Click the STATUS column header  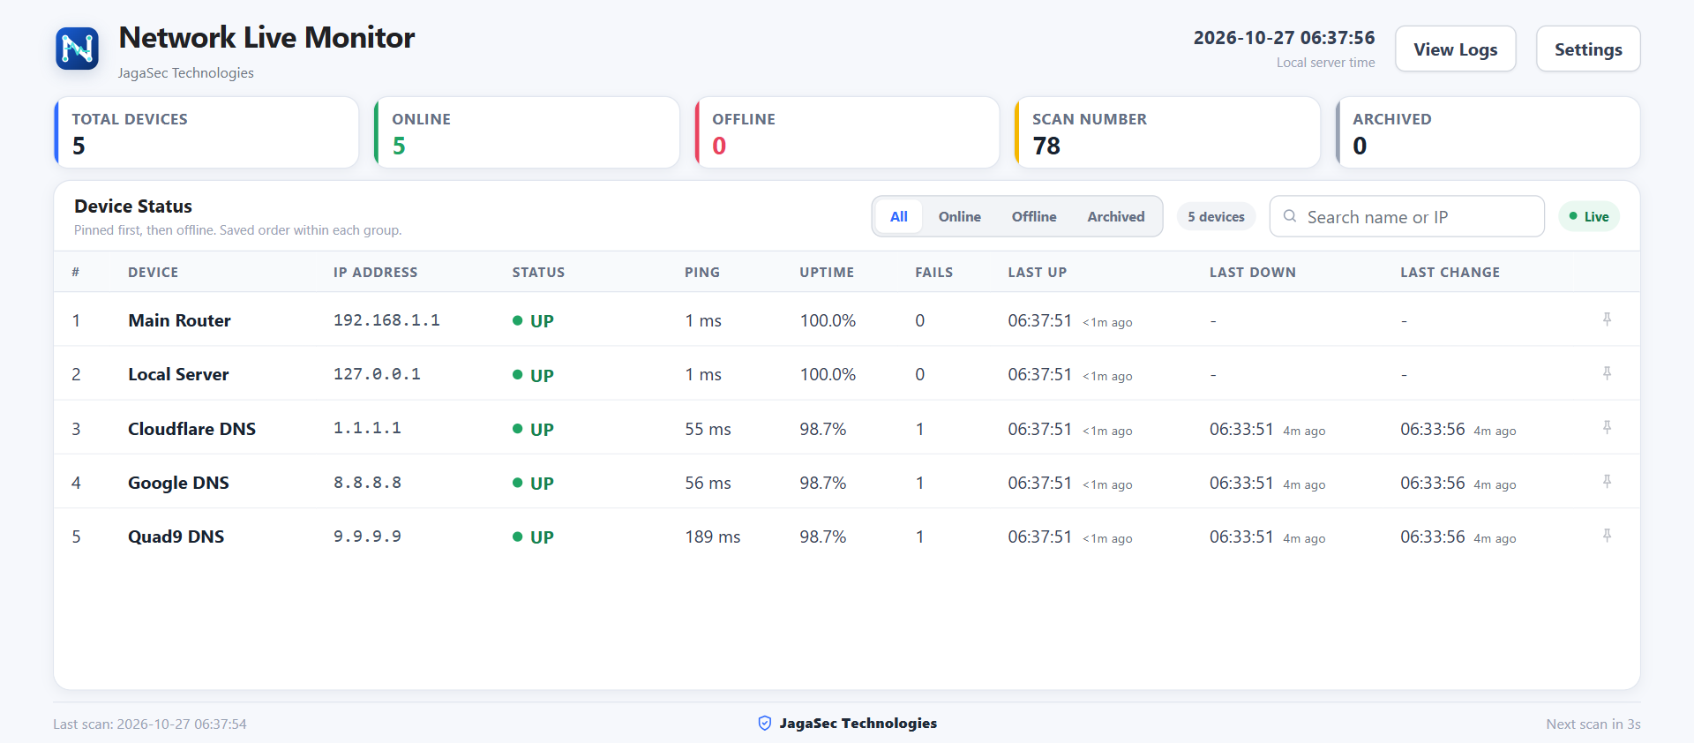[x=538, y=273]
